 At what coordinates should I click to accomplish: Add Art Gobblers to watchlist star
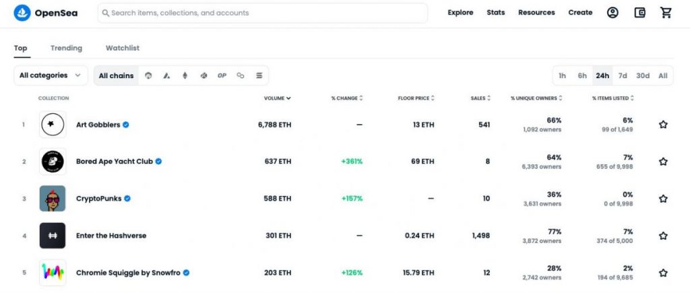tap(663, 125)
